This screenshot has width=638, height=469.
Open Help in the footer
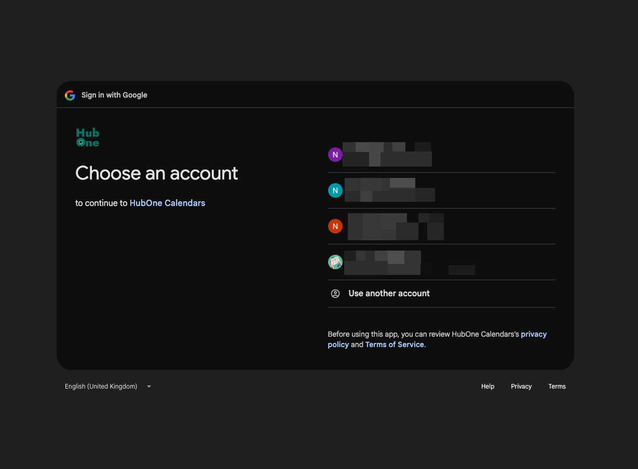point(487,387)
